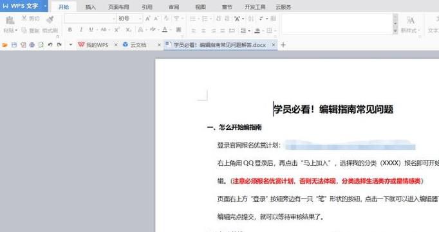The image size is (439, 232).
Task: Toggle subscript formatting
Action: tap(128, 30)
